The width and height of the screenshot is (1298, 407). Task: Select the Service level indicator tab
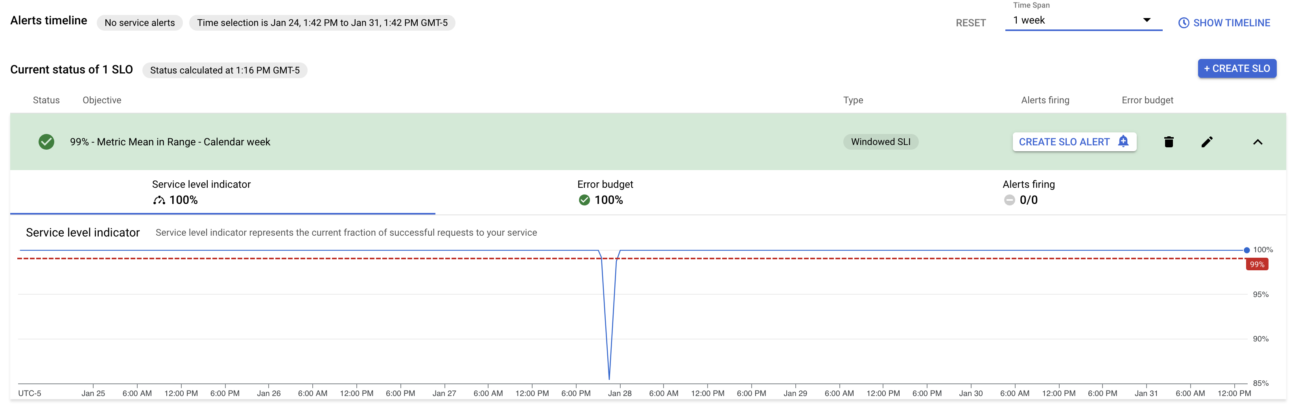223,192
